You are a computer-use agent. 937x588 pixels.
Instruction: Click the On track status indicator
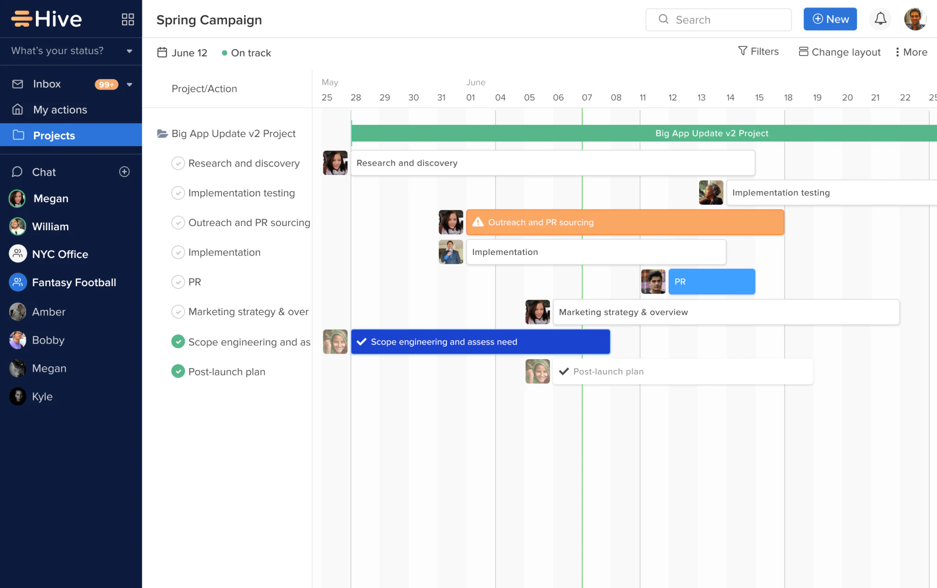(x=245, y=53)
